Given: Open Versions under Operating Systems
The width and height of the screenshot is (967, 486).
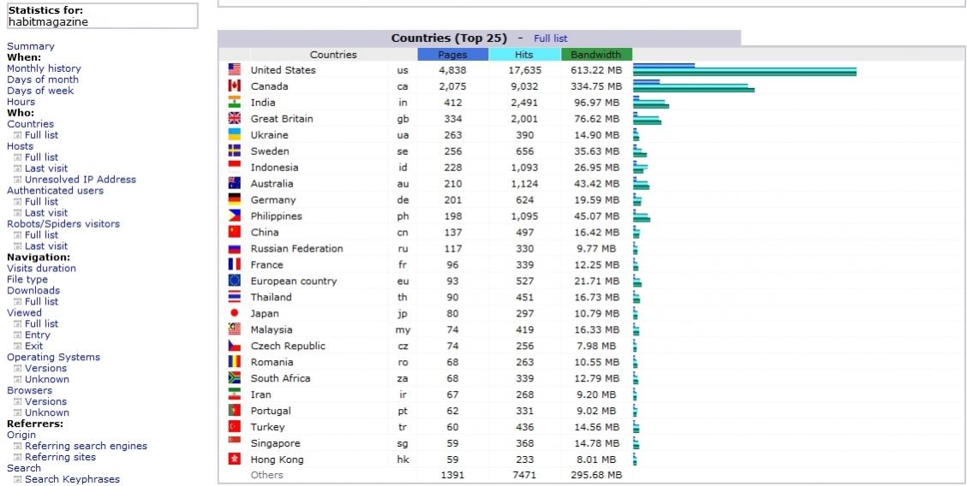Looking at the screenshot, I should (45, 368).
